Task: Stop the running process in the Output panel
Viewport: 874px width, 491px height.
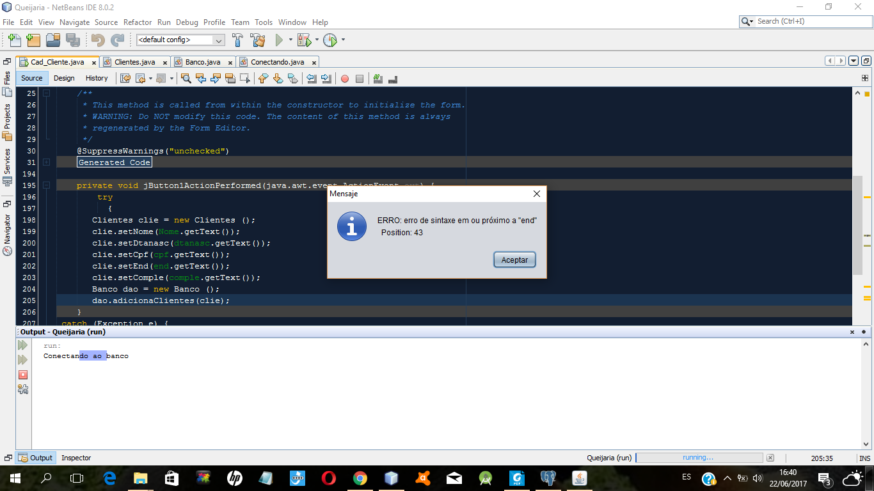Action: pyautogui.click(x=23, y=375)
